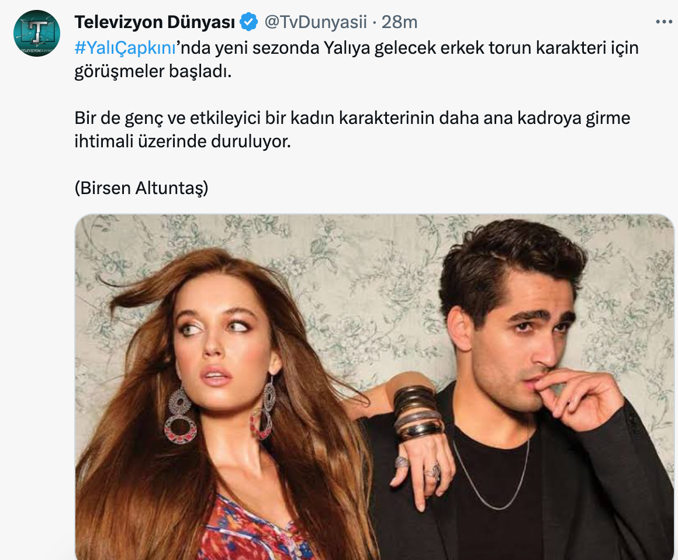Image resolution: width=678 pixels, height=560 pixels.
Task: Open the Televizyon Dünyası profile avatar
Action: pyautogui.click(x=37, y=33)
